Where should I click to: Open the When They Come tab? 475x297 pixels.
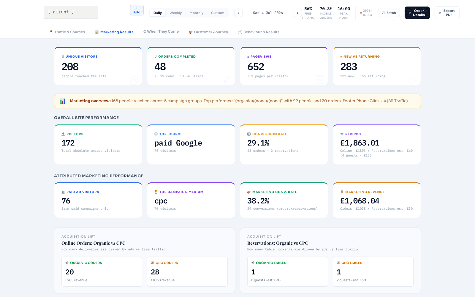(x=161, y=31)
